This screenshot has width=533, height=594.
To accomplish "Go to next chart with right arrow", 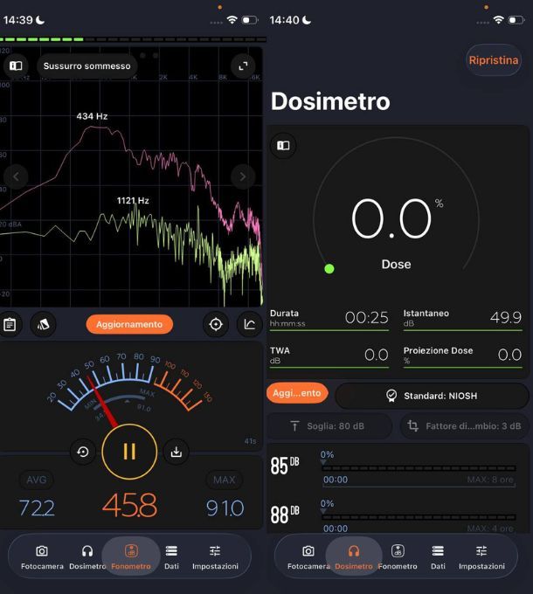I will (x=243, y=176).
